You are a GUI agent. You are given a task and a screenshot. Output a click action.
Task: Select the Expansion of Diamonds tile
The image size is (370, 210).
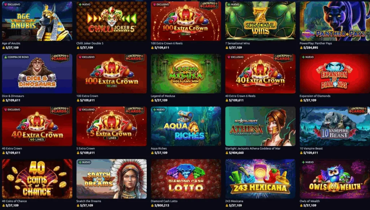pos(335,74)
